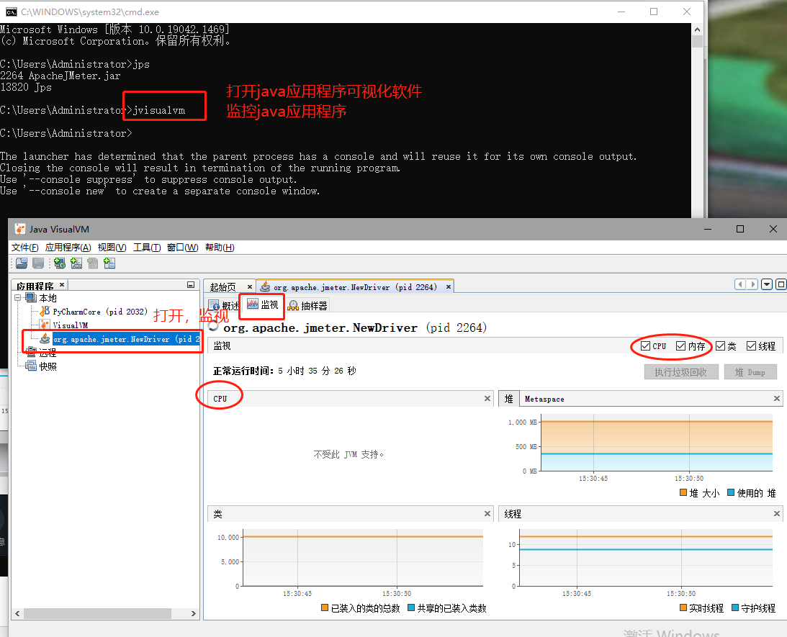Uncheck the 类 checkbox
Viewport: 787px width, 637px height.
pyautogui.click(x=720, y=345)
